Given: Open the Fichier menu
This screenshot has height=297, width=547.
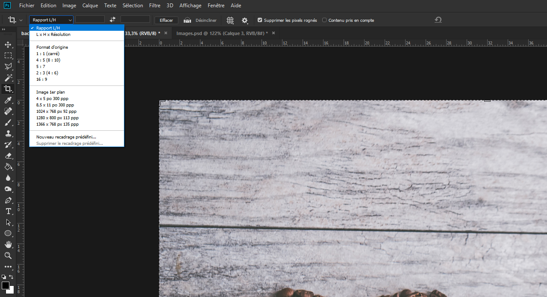Looking at the screenshot, I should click(x=27, y=6).
